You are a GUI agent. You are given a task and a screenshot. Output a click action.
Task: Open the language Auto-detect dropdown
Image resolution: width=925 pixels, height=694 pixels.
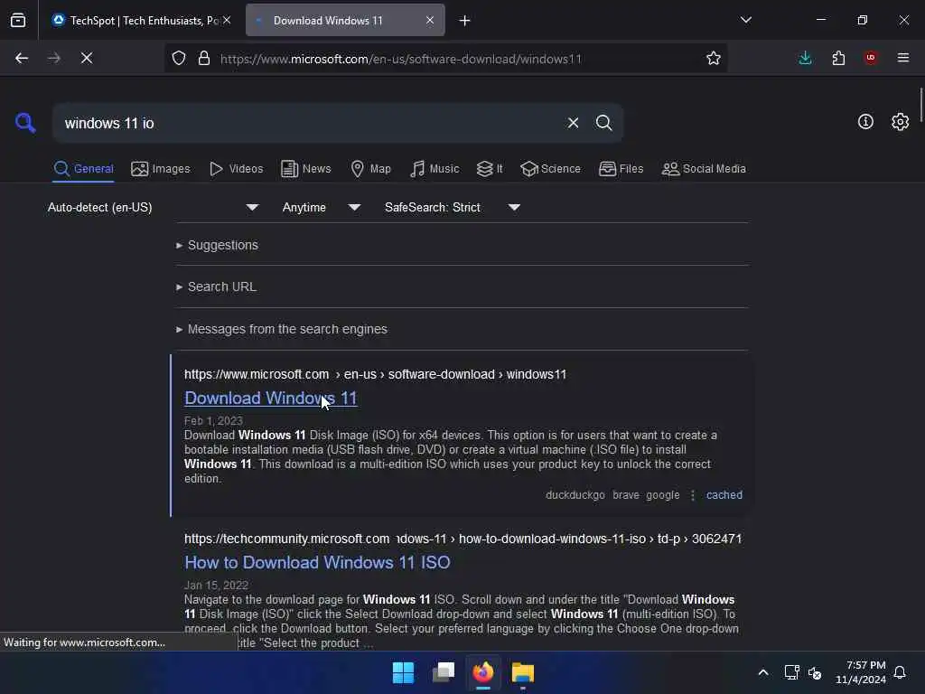click(x=154, y=207)
